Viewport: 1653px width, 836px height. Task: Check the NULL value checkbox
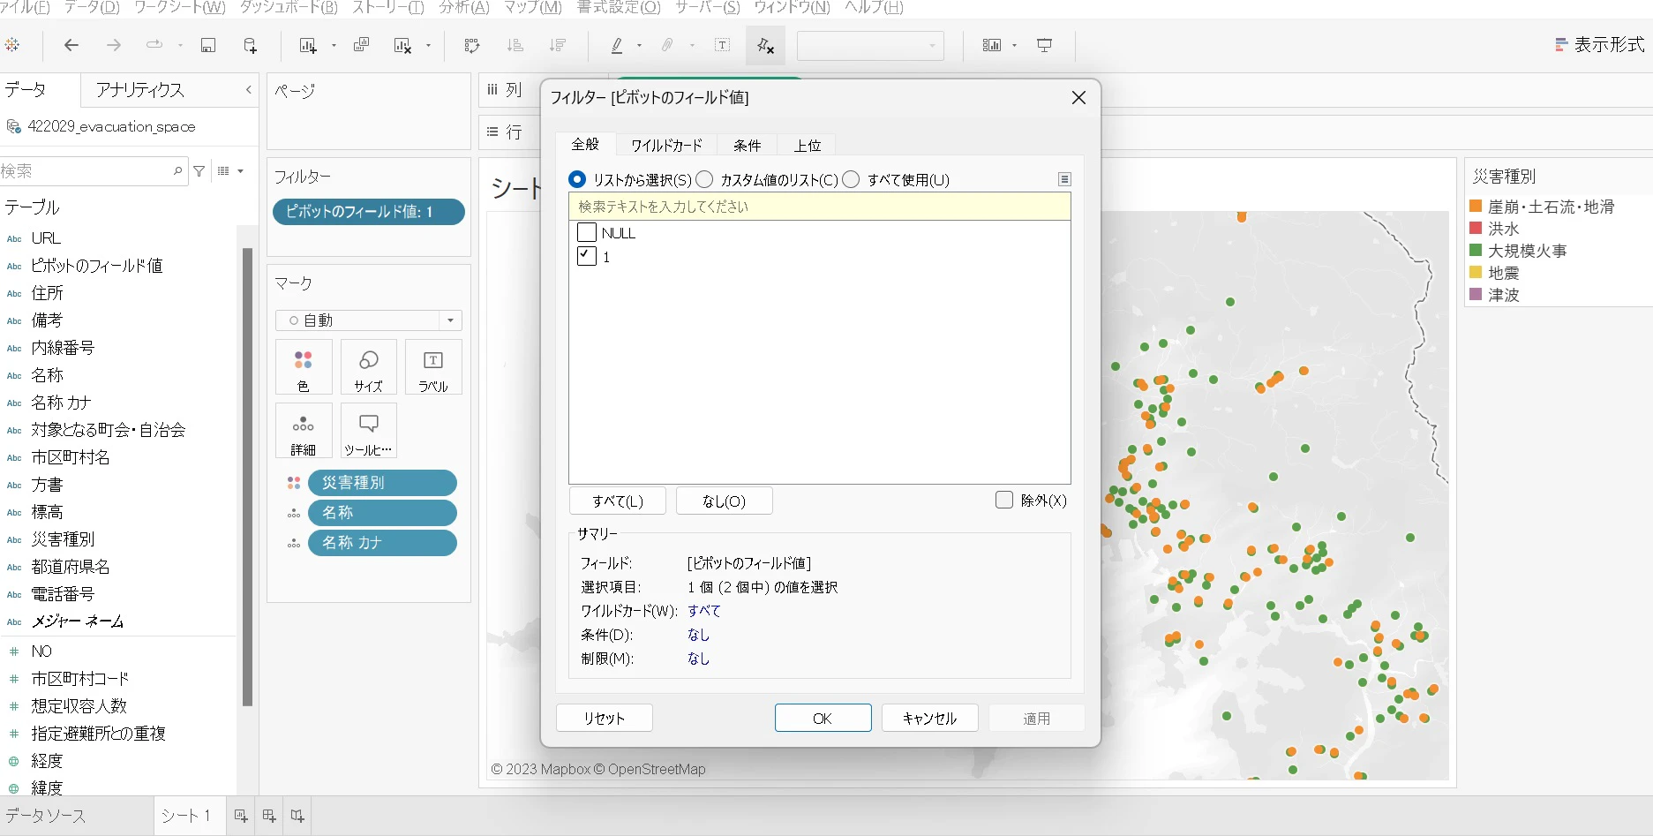coord(587,233)
